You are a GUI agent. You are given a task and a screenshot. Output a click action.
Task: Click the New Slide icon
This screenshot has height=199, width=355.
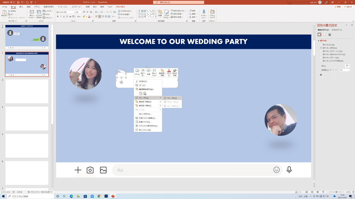31,12
